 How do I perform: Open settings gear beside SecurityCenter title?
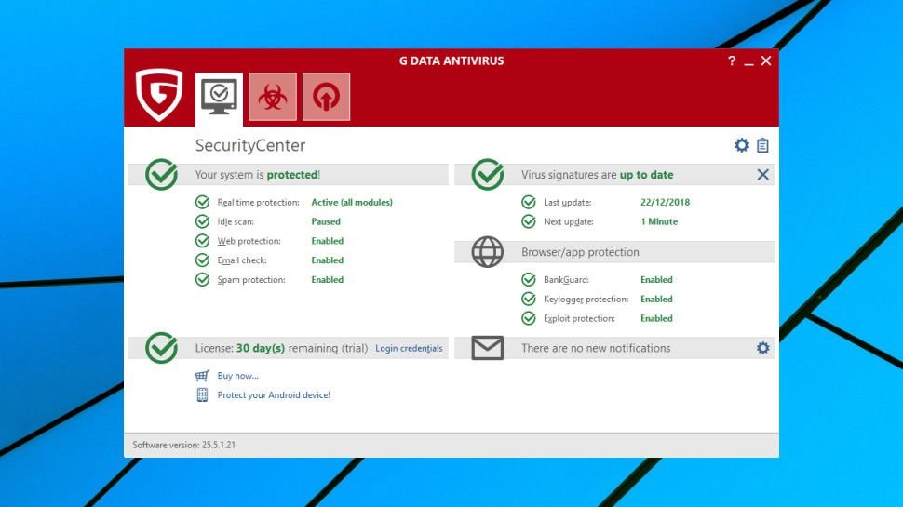pos(742,145)
